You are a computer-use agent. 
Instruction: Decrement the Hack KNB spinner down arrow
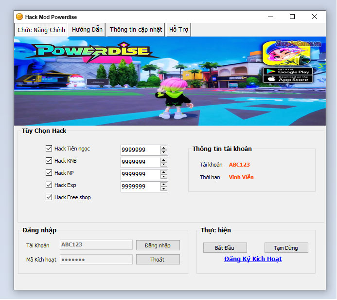click(164, 165)
